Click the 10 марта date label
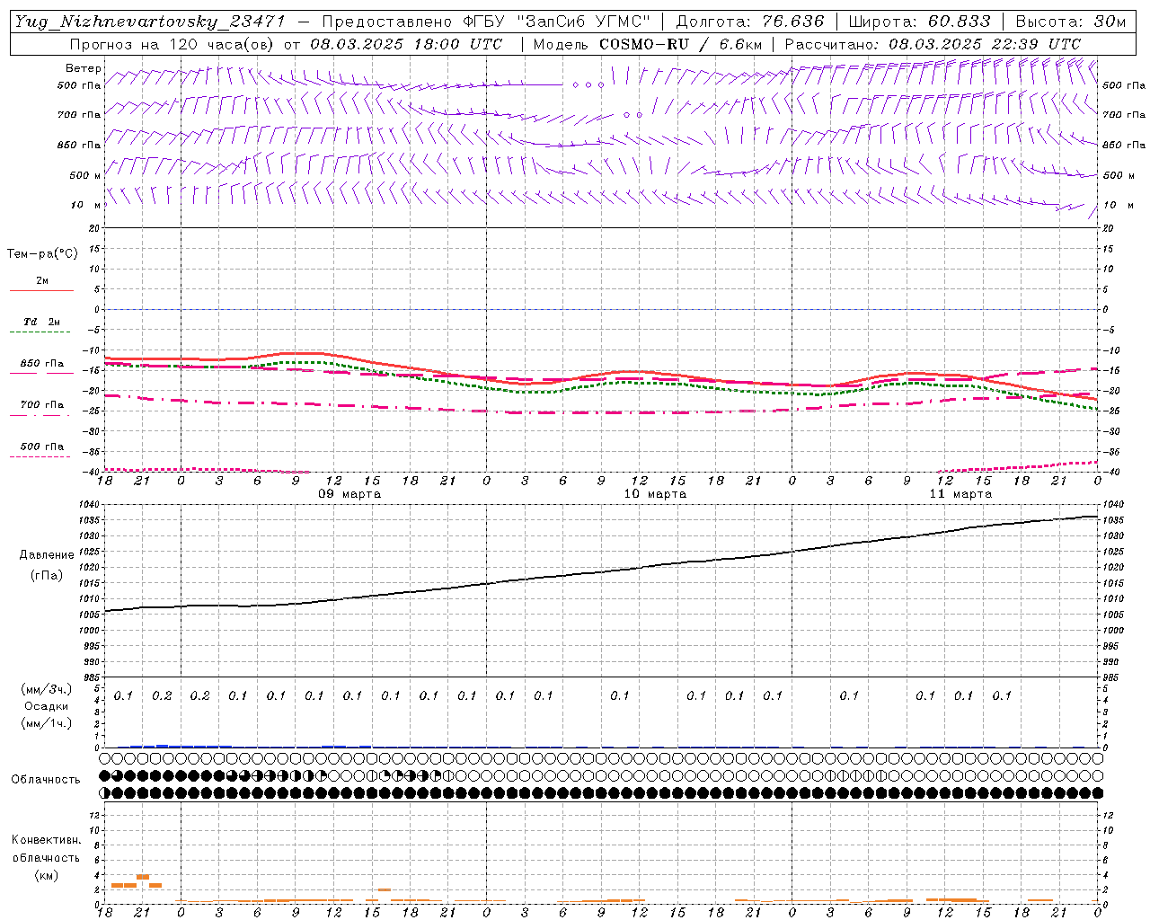This screenshot has width=1150, height=920. click(x=655, y=494)
